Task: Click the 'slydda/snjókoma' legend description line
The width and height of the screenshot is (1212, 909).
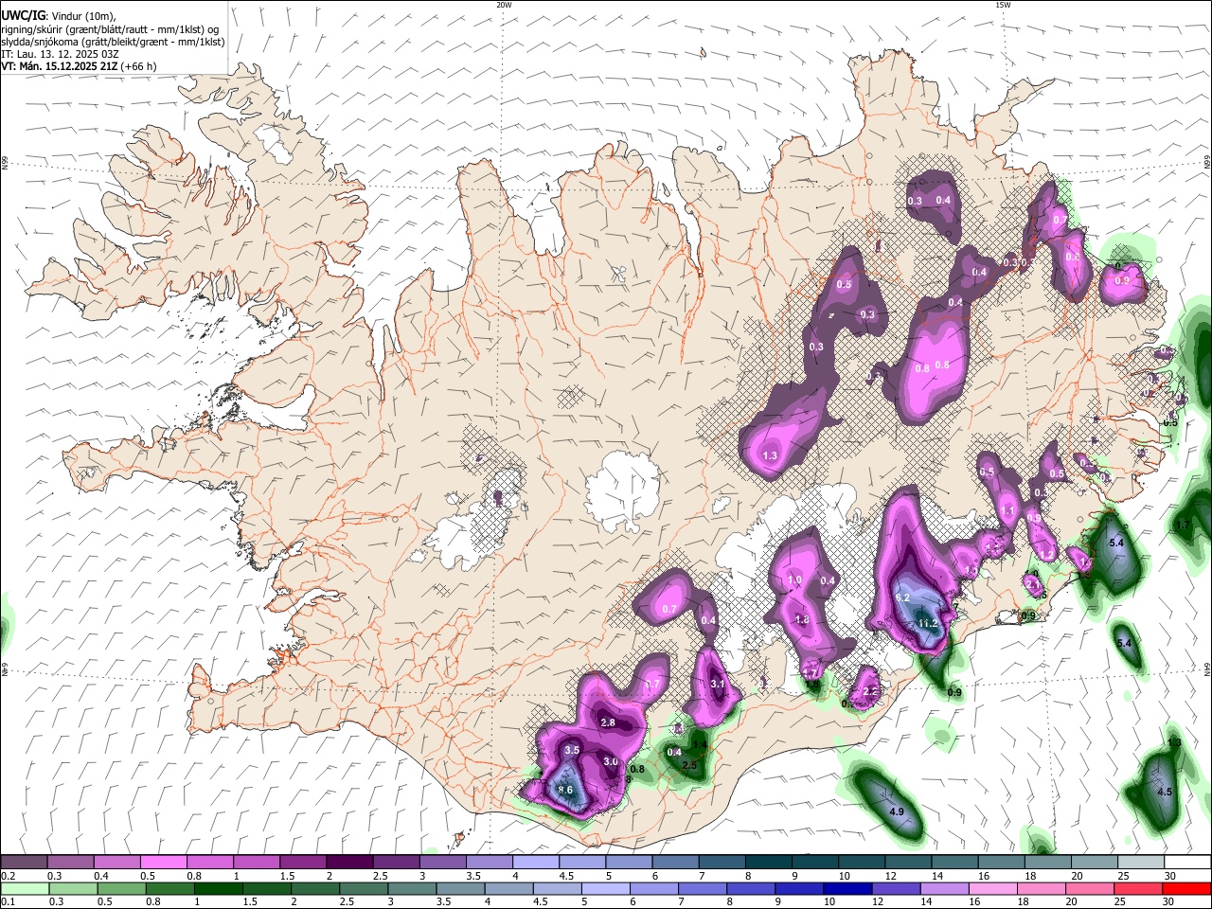Action: 113,42
